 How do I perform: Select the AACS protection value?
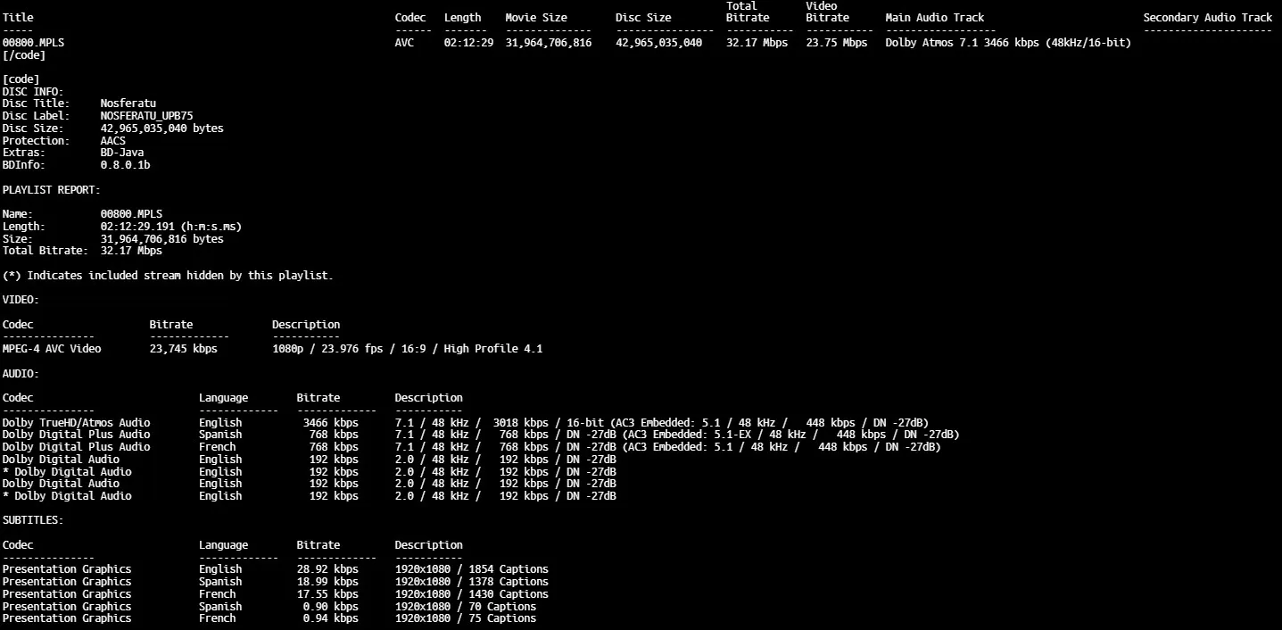(x=112, y=141)
